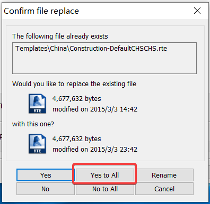
Task: Click the replacement file's RTE icon
Action: (38, 144)
